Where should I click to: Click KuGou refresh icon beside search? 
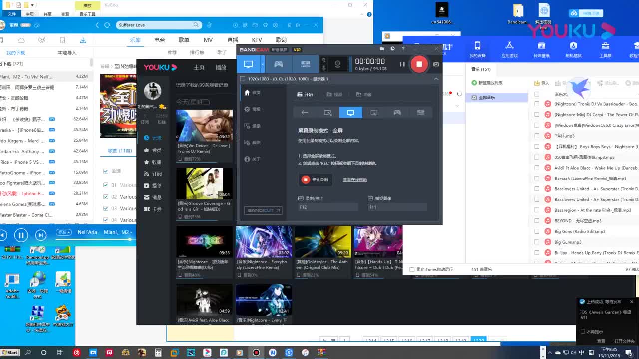pyautogui.click(x=107, y=25)
